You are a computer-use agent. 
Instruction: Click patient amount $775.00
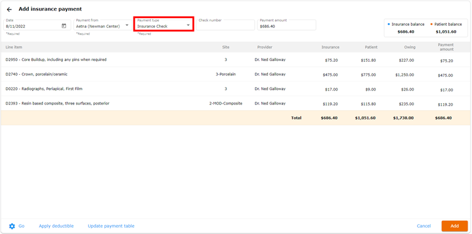tap(368, 75)
